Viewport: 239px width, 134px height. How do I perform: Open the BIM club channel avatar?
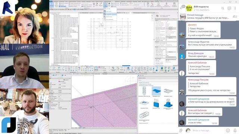tap(189, 8)
